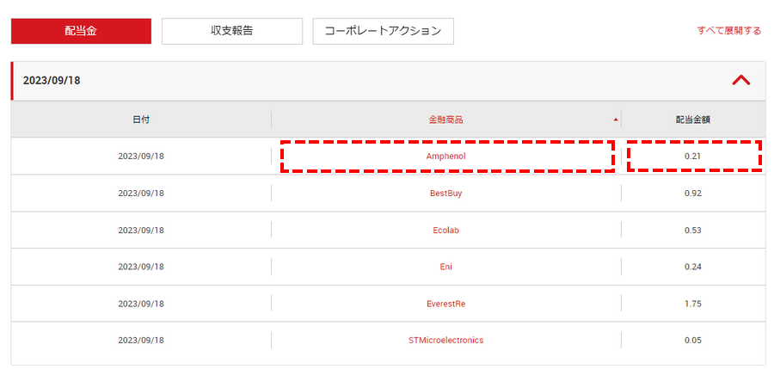The width and height of the screenshot is (774, 369).
Task: Click the date in the STMicroelectronics row
Action: pyautogui.click(x=141, y=341)
